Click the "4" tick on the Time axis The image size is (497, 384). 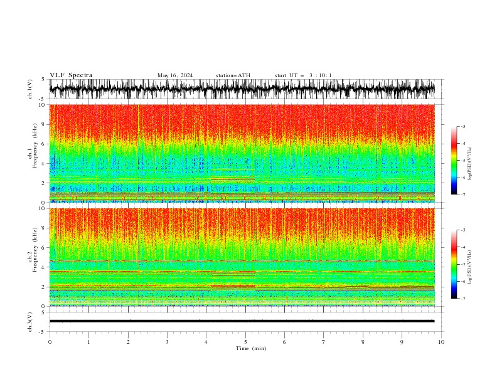click(x=206, y=342)
